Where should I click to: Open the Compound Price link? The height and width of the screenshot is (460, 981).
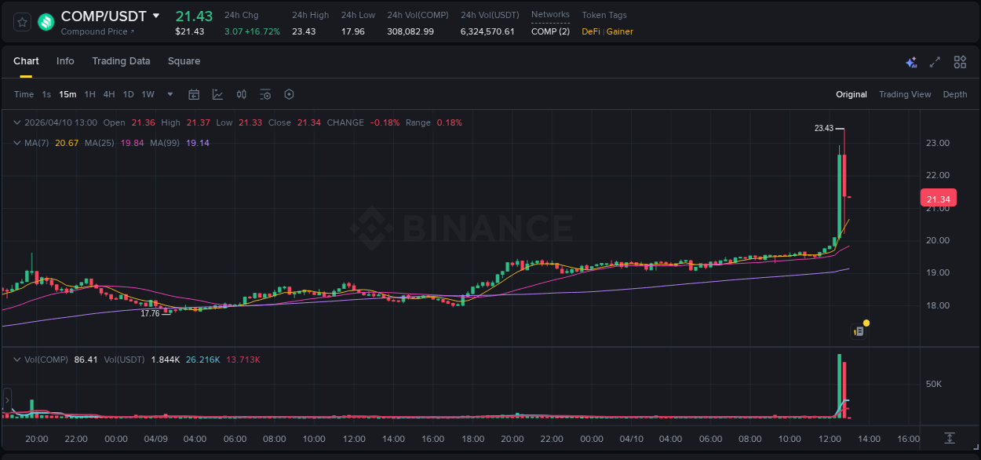(94, 31)
